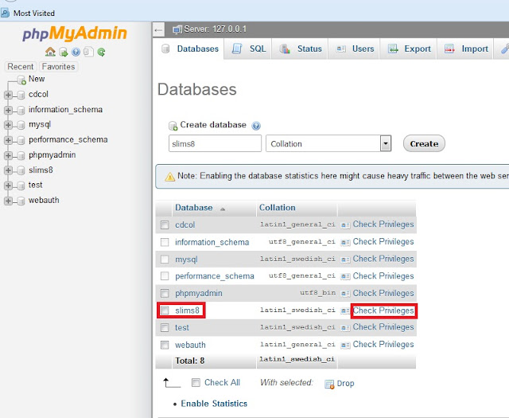Screen dimensions: 509x418
Task: Click the New database icon in tree
Action: (21, 80)
